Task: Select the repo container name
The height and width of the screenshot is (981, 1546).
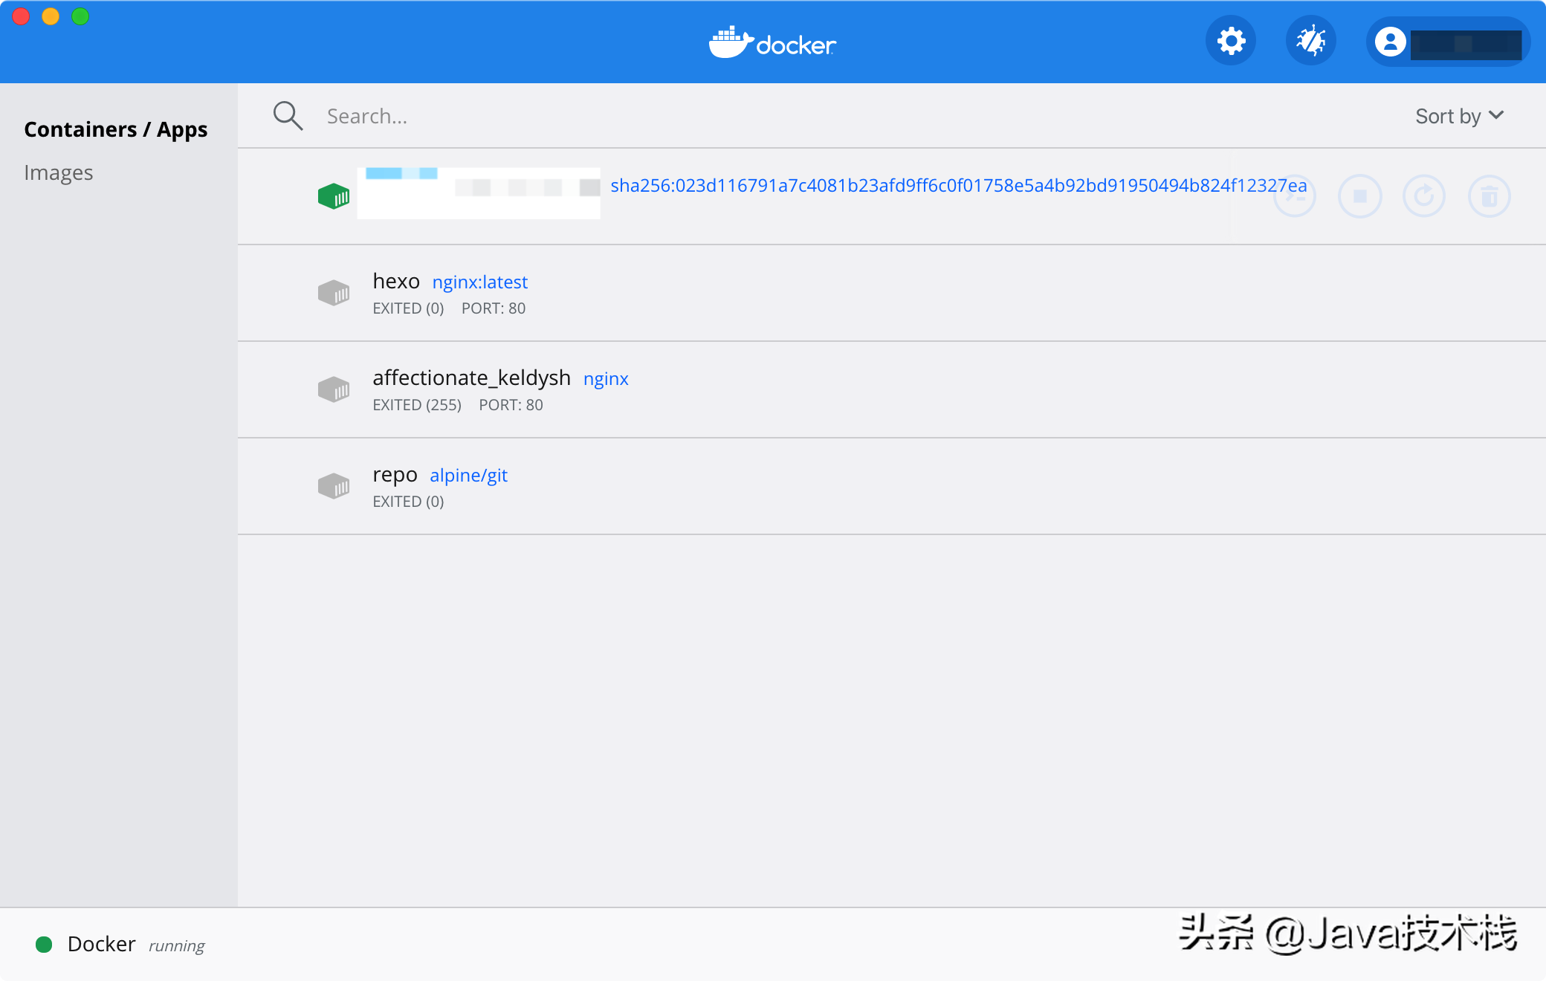Action: (395, 474)
